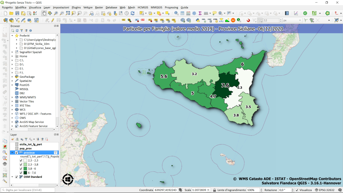The image size is (343, 193).
Task: Open the Vettore menu
Action: coord(88,7)
